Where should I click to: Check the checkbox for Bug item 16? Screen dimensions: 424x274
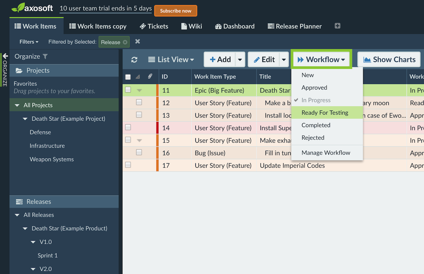pyautogui.click(x=139, y=153)
